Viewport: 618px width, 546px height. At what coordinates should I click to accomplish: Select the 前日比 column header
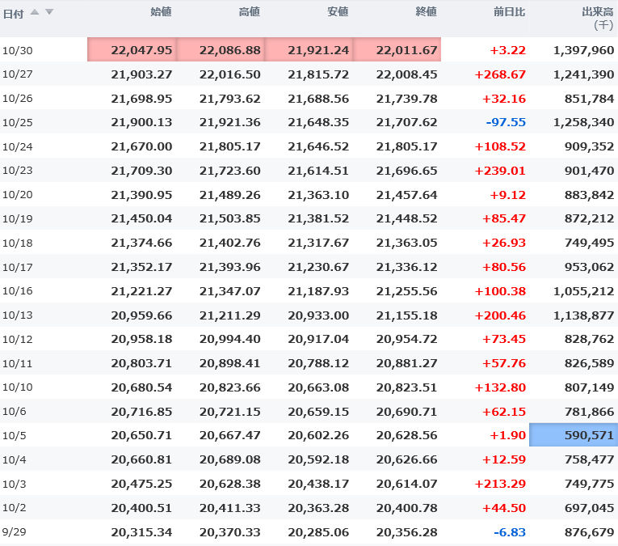tap(510, 11)
